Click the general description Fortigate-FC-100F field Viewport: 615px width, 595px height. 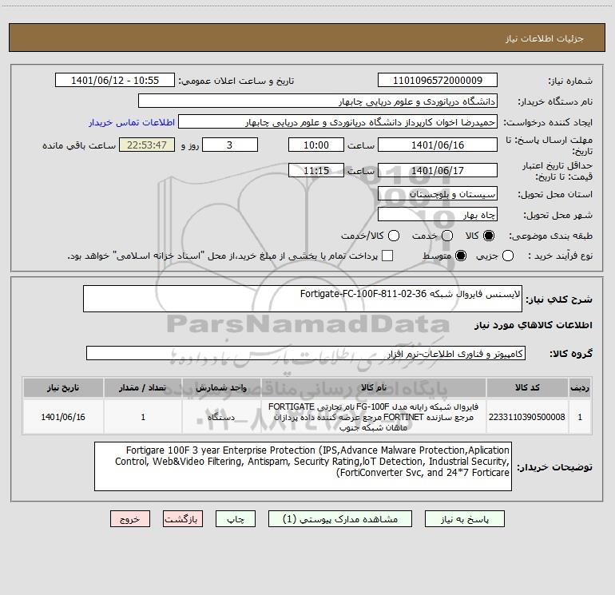click(303, 299)
